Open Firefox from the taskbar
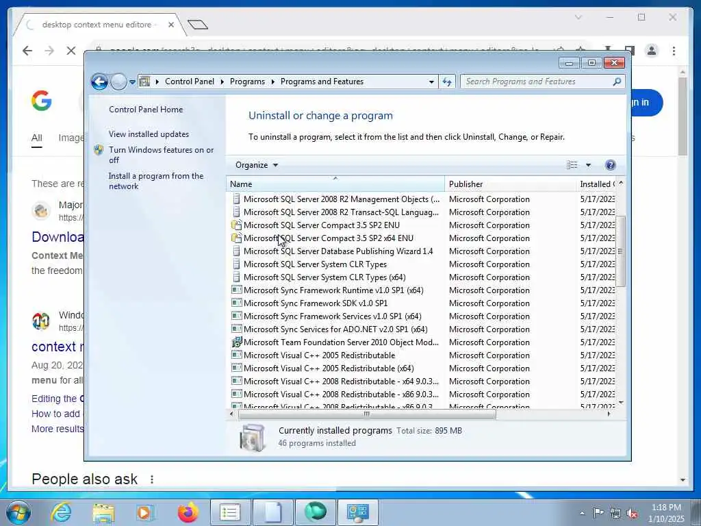The width and height of the screenshot is (701, 526). pyautogui.click(x=188, y=512)
